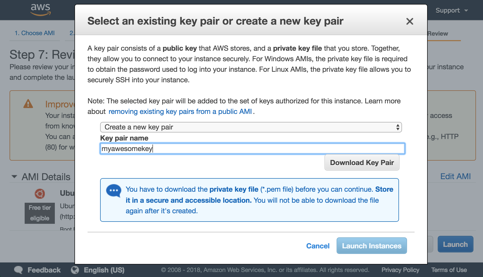Collapse the AMI Details section
This screenshot has height=277, width=483.
(x=14, y=177)
